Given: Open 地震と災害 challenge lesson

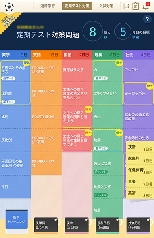Looking at the screenshot, I should pyautogui.click(x=108, y=187).
